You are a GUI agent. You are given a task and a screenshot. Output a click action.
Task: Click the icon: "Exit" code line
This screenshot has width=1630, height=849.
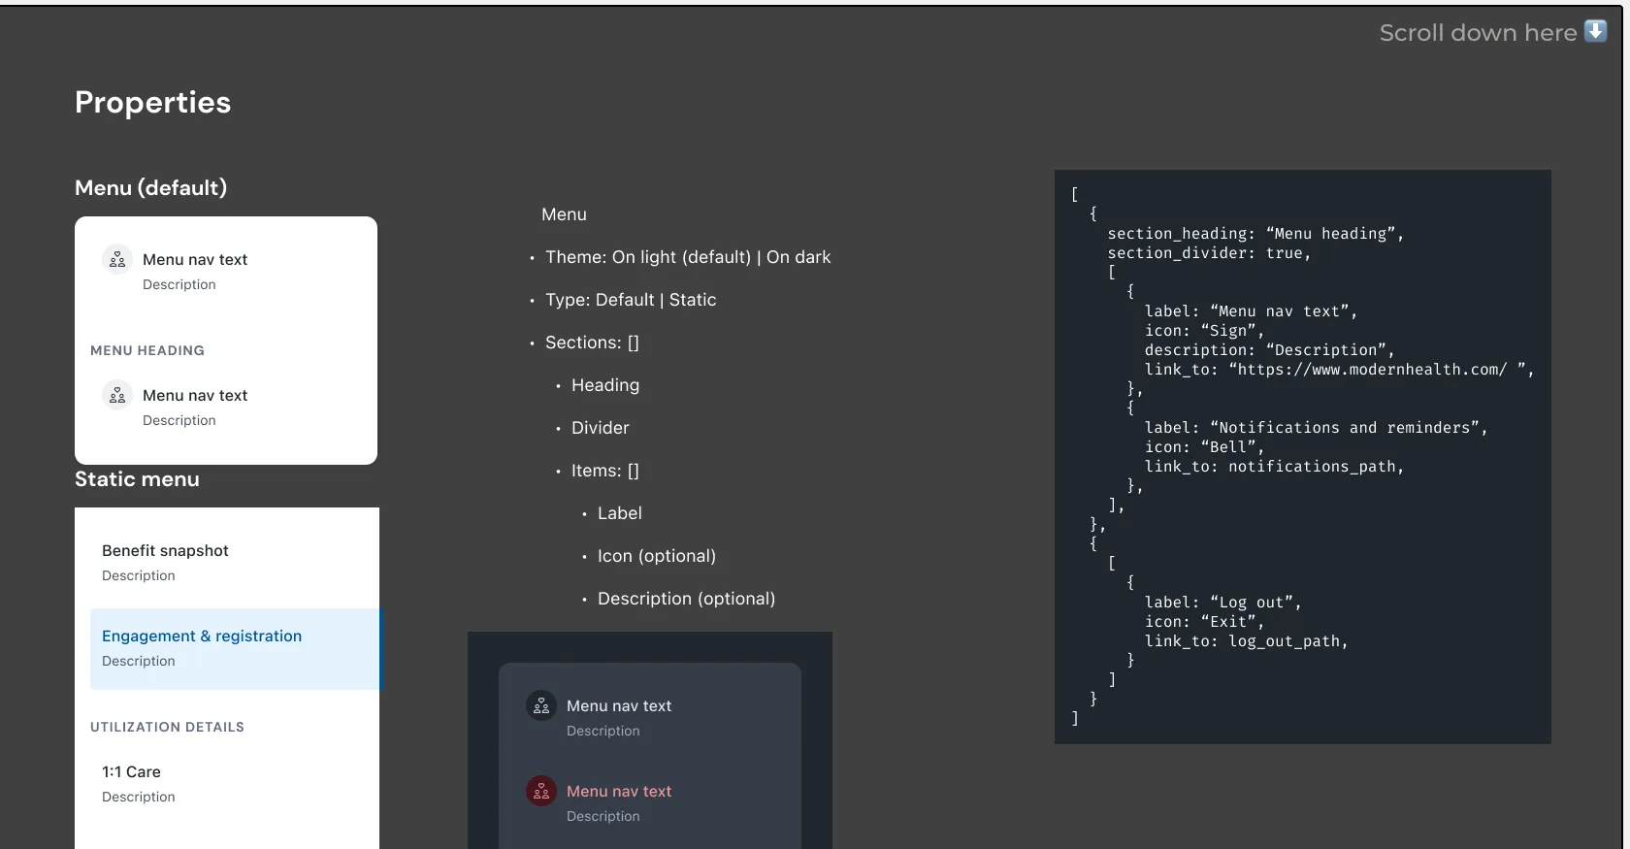tap(1204, 622)
